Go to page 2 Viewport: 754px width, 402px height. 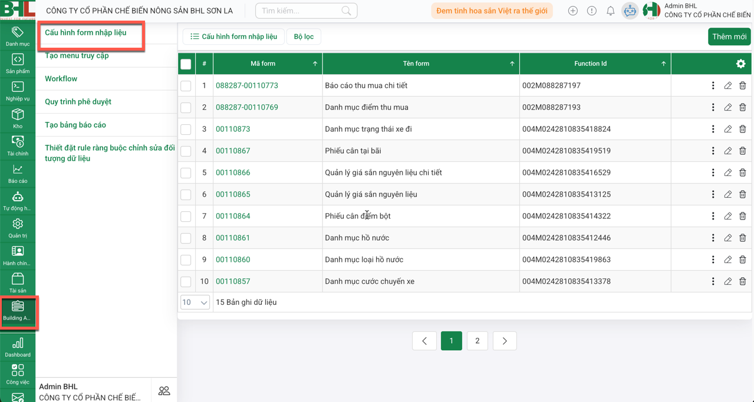[x=478, y=341]
